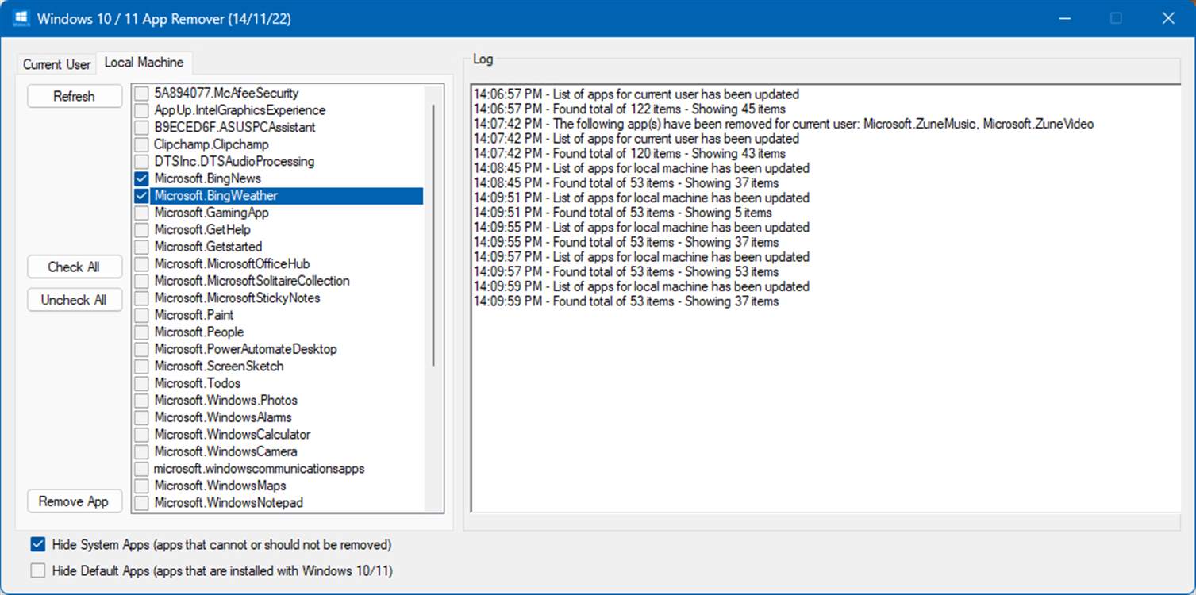This screenshot has width=1196, height=595.
Task: Refresh the app list
Action: 75,96
